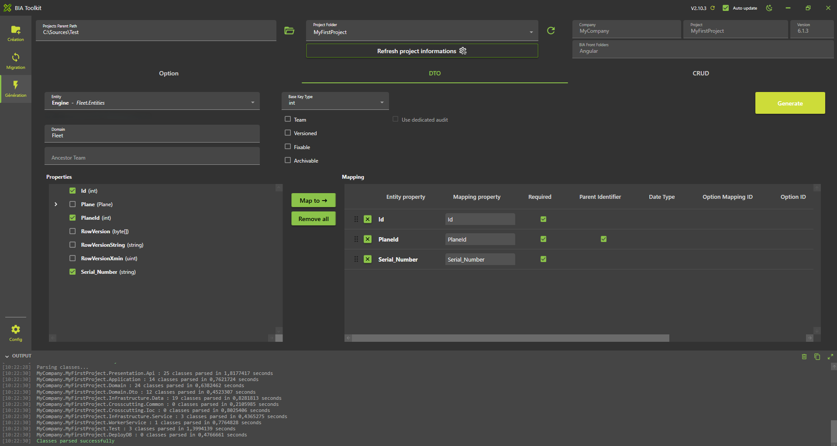Collapse the OUTPUT panel
The width and height of the screenshot is (837, 446).
pos(7,356)
